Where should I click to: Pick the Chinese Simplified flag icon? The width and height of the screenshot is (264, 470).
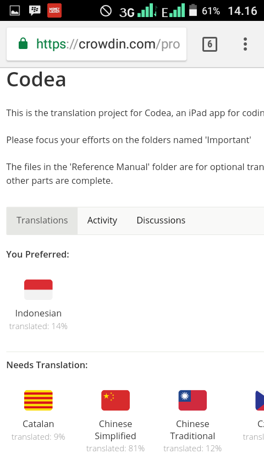[x=116, y=400]
